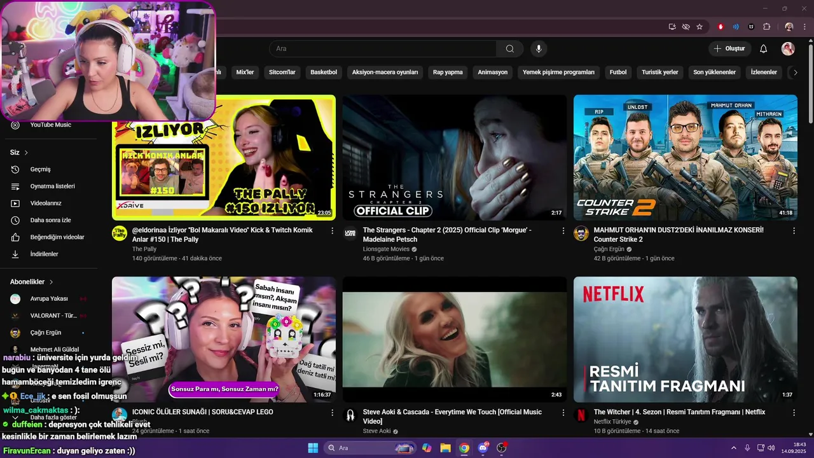Open the Chrome profile avatar
This screenshot has width=814, height=458.
click(x=789, y=27)
